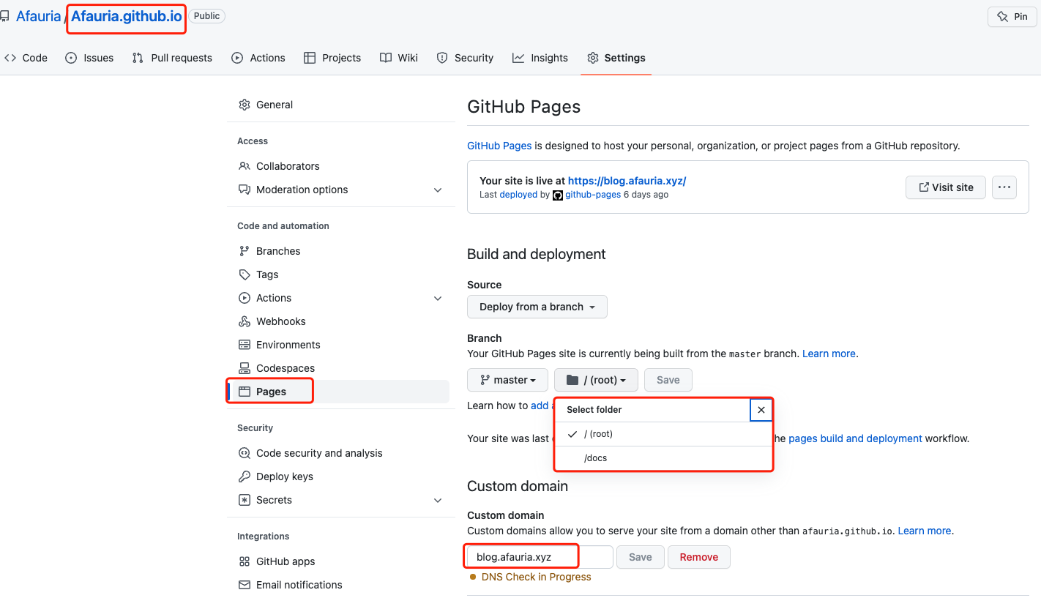Viewport: 1041px width, 598px height.
Task: Click the DNS Check in Progress status
Action: [531, 577]
